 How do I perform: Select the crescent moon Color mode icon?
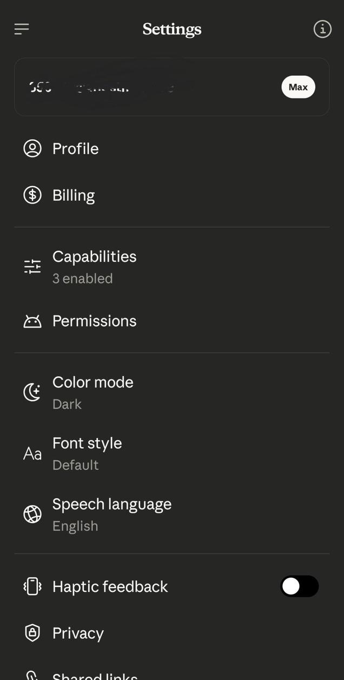tap(32, 391)
